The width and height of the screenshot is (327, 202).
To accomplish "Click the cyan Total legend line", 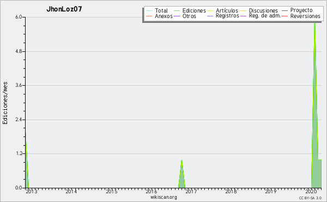I will pyautogui.click(x=149, y=11).
